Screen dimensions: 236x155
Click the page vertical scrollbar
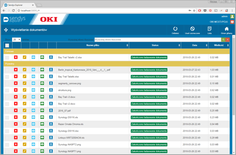(234, 76)
